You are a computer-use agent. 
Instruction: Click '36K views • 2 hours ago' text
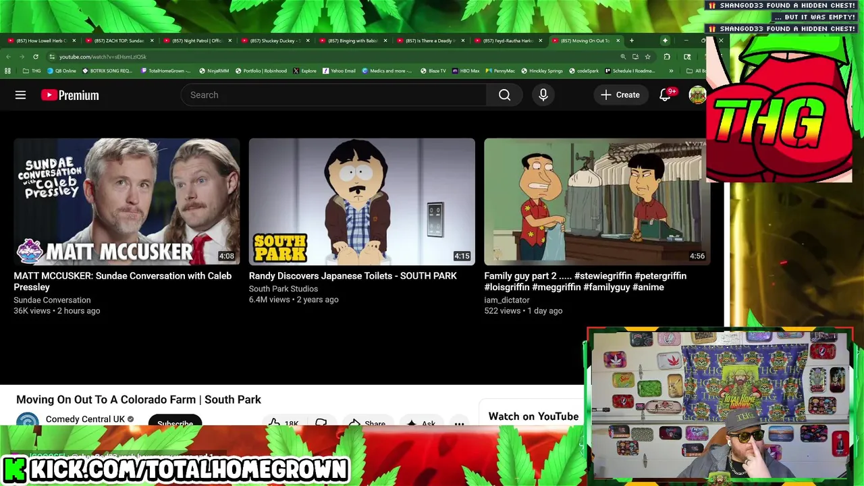[x=57, y=310]
